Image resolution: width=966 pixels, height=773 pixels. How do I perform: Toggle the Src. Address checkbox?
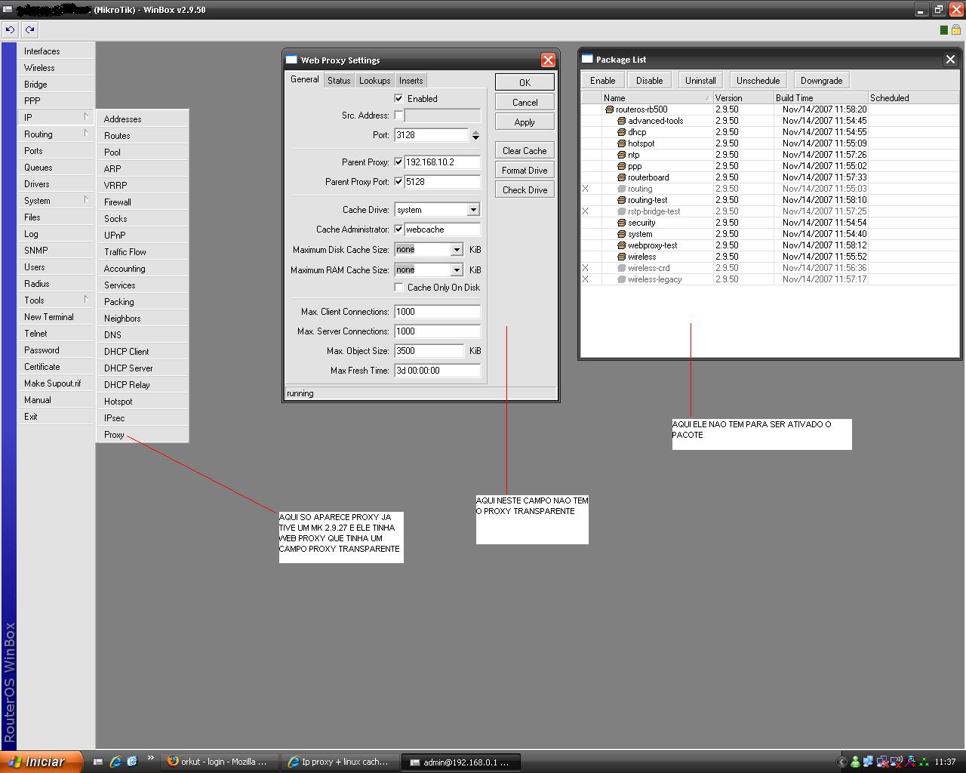click(398, 115)
